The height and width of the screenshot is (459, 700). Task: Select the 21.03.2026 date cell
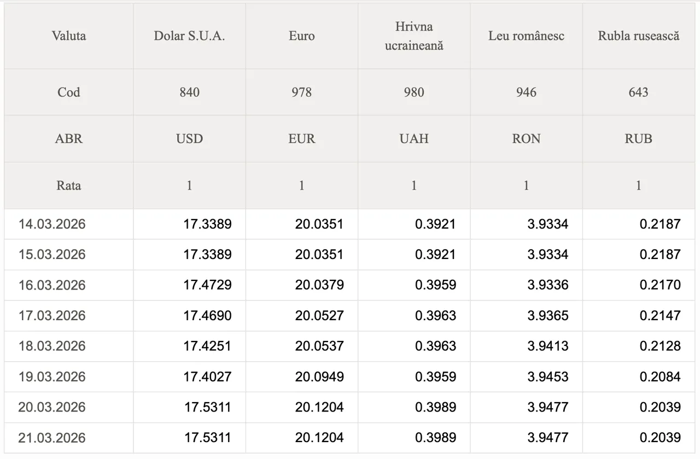click(52, 438)
